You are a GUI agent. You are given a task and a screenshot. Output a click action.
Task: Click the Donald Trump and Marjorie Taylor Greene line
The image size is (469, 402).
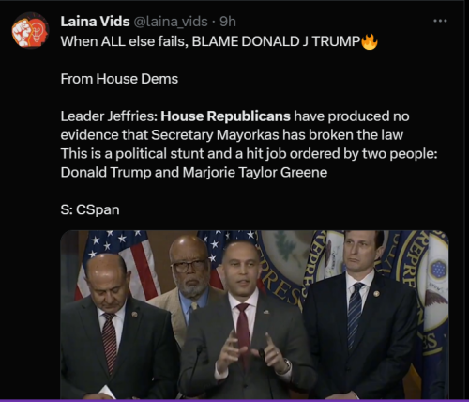point(194,172)
